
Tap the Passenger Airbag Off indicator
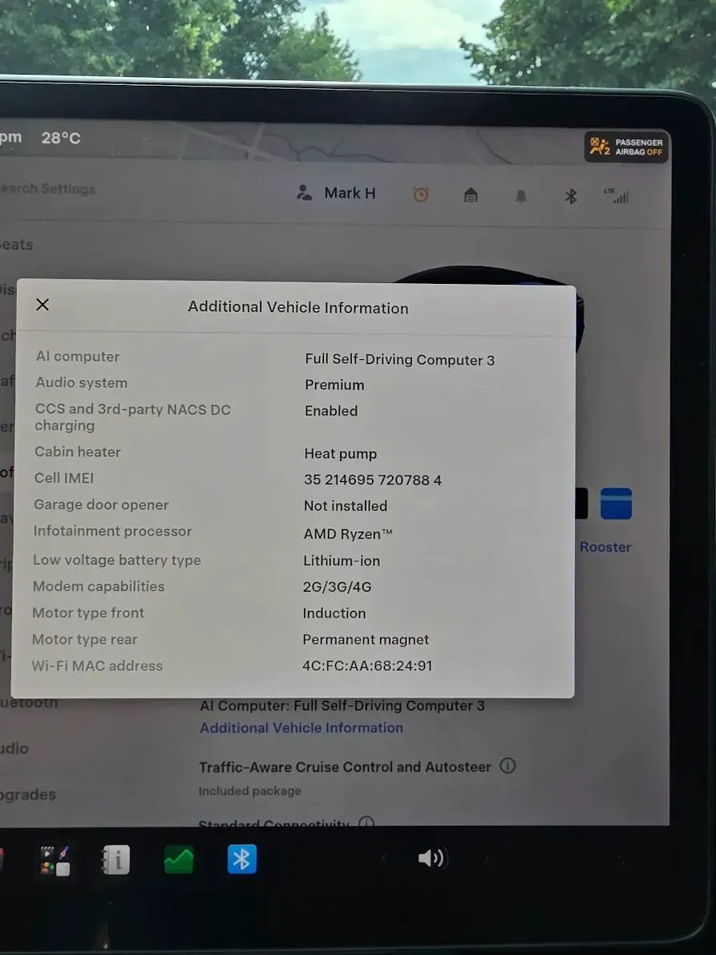(626, 147)
